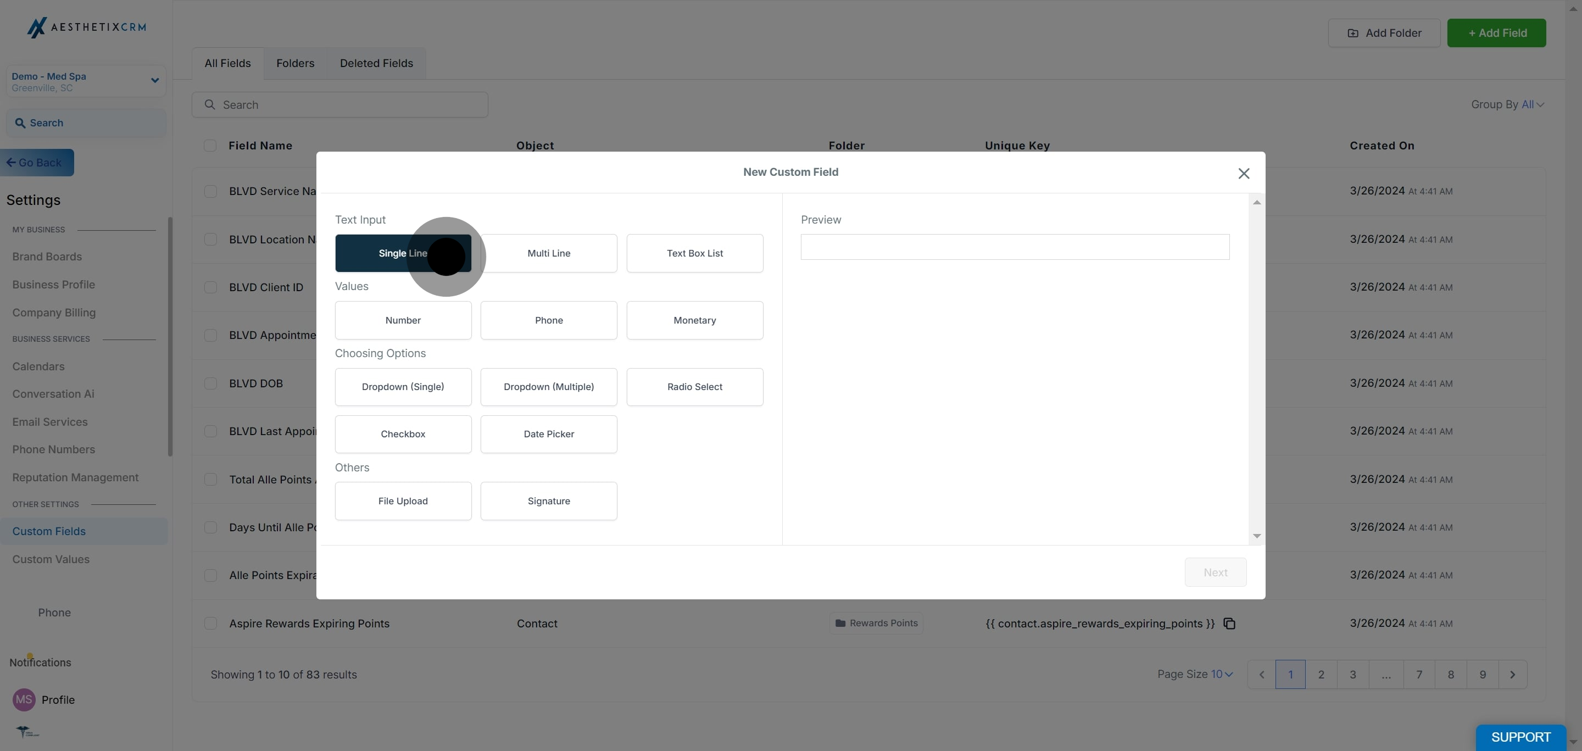Click the Add Field button
The width and height of the screenshot is (1582, 751).
pyautogui.click(x=1496, y=33)
